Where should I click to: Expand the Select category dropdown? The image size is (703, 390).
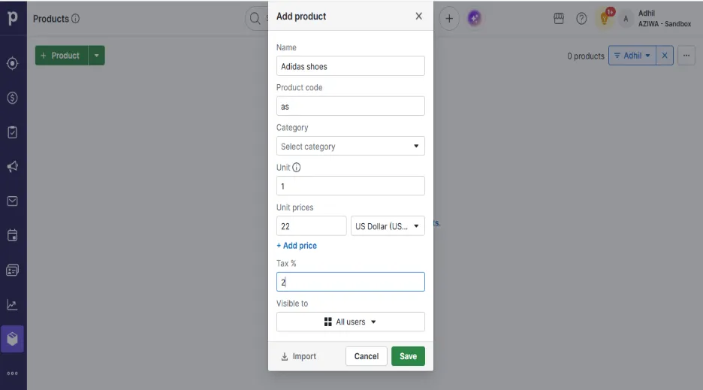click(351, 147)
